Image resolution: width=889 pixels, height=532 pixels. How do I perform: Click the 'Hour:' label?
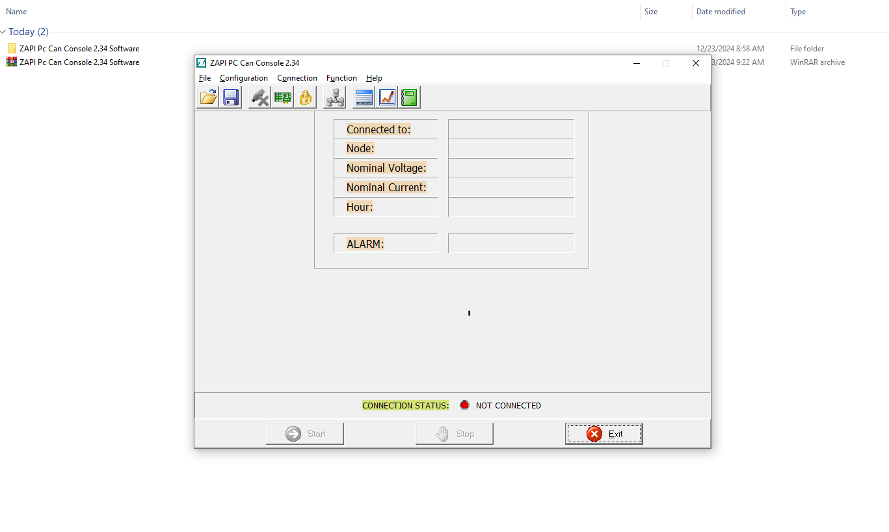click(360, 207)
